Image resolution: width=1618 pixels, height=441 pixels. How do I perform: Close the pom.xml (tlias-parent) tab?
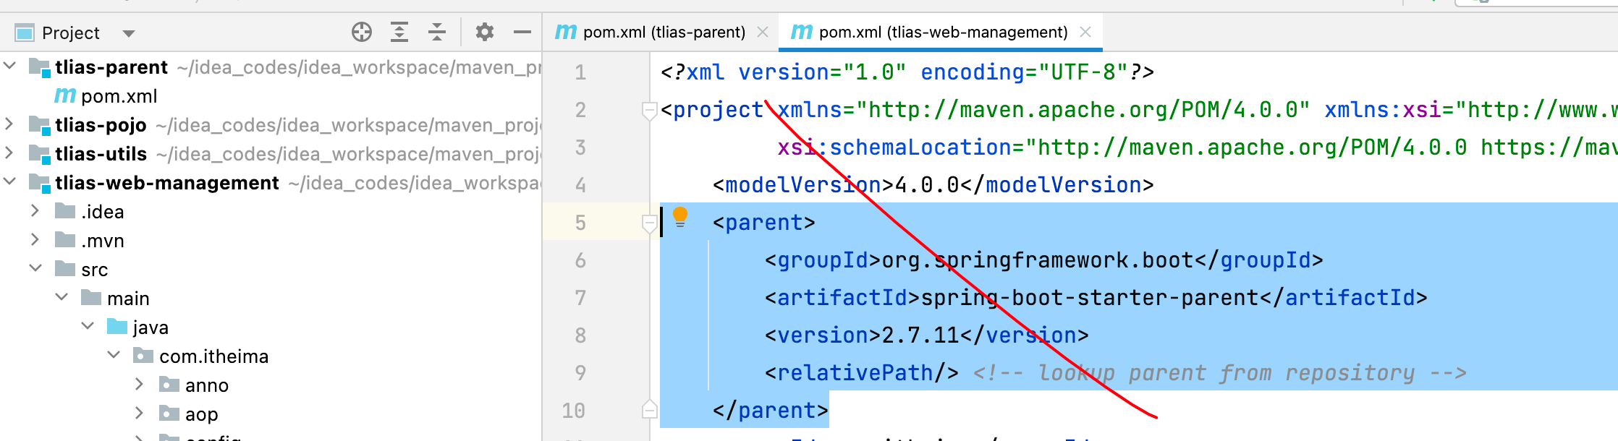[762, 32]
